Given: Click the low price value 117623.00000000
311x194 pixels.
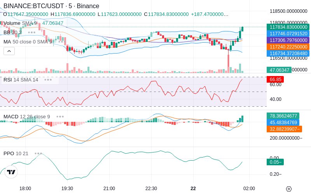Looking at the screenshot, I should [x=121, y=14].
